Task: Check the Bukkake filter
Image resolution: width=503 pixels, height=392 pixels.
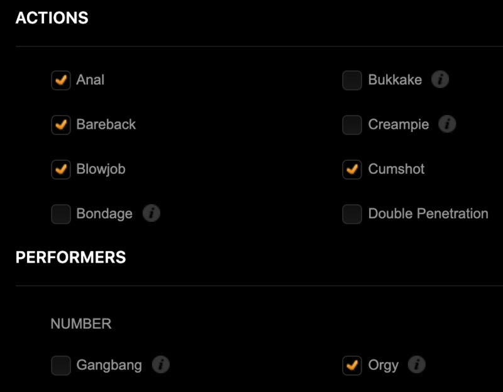Action: (352, 80)
